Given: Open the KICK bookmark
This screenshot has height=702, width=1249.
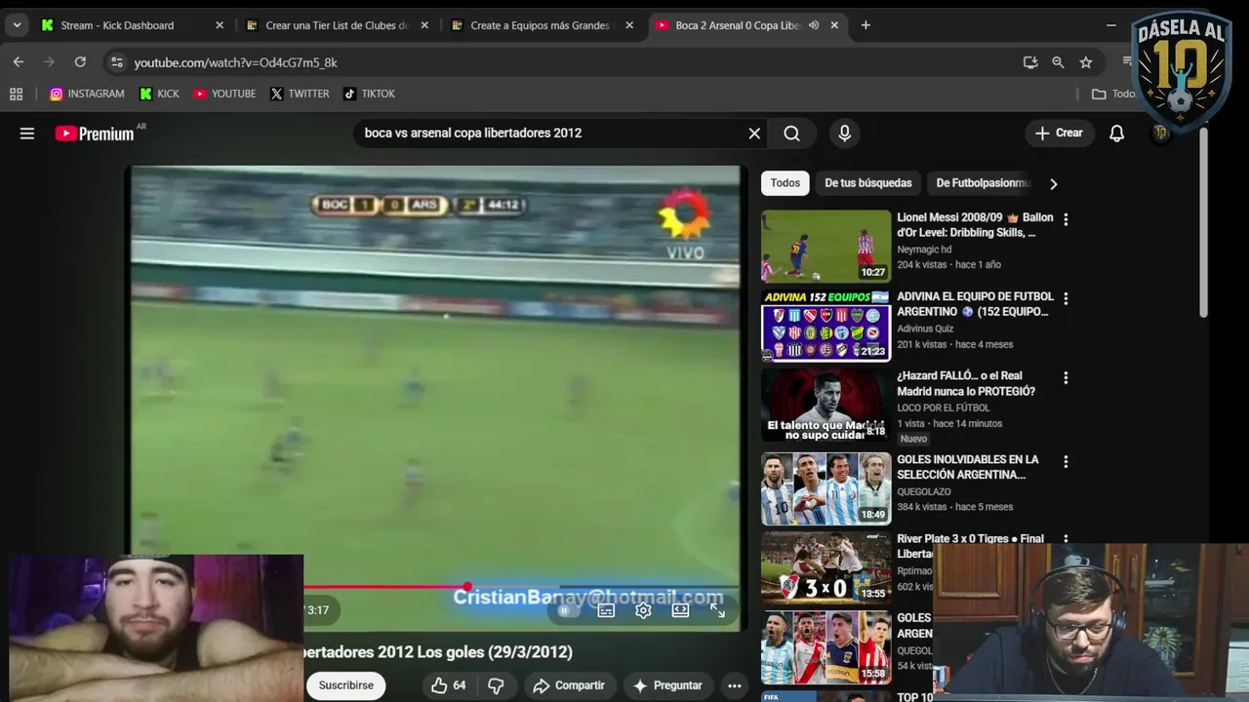Looking at the screenshot, I should [159, 94].
